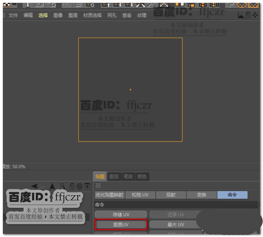Select the 优化贴图映射 sub-tab

pyautogui.click(x=109, y=195)
